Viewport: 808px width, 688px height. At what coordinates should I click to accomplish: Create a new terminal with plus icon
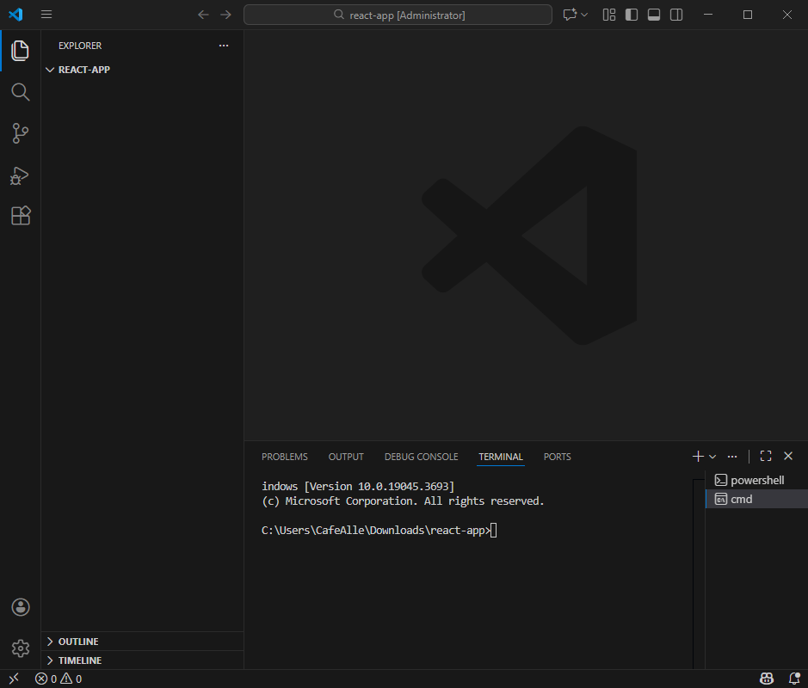[x=698, y=457]
